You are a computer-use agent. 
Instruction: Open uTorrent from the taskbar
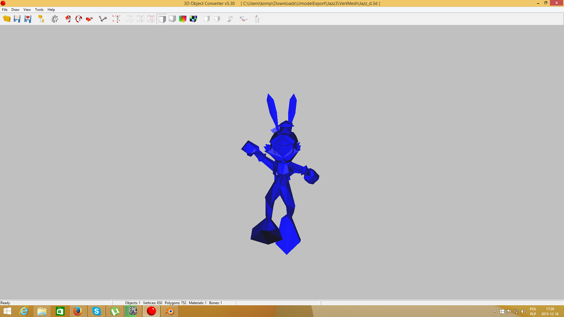click(x=115, y=311)
